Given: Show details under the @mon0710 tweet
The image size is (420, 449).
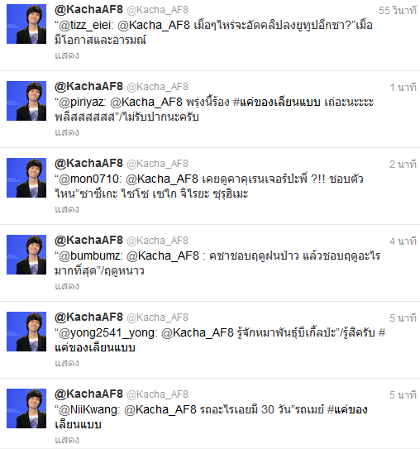Looking at the screenshot, I should click(67, 209).
